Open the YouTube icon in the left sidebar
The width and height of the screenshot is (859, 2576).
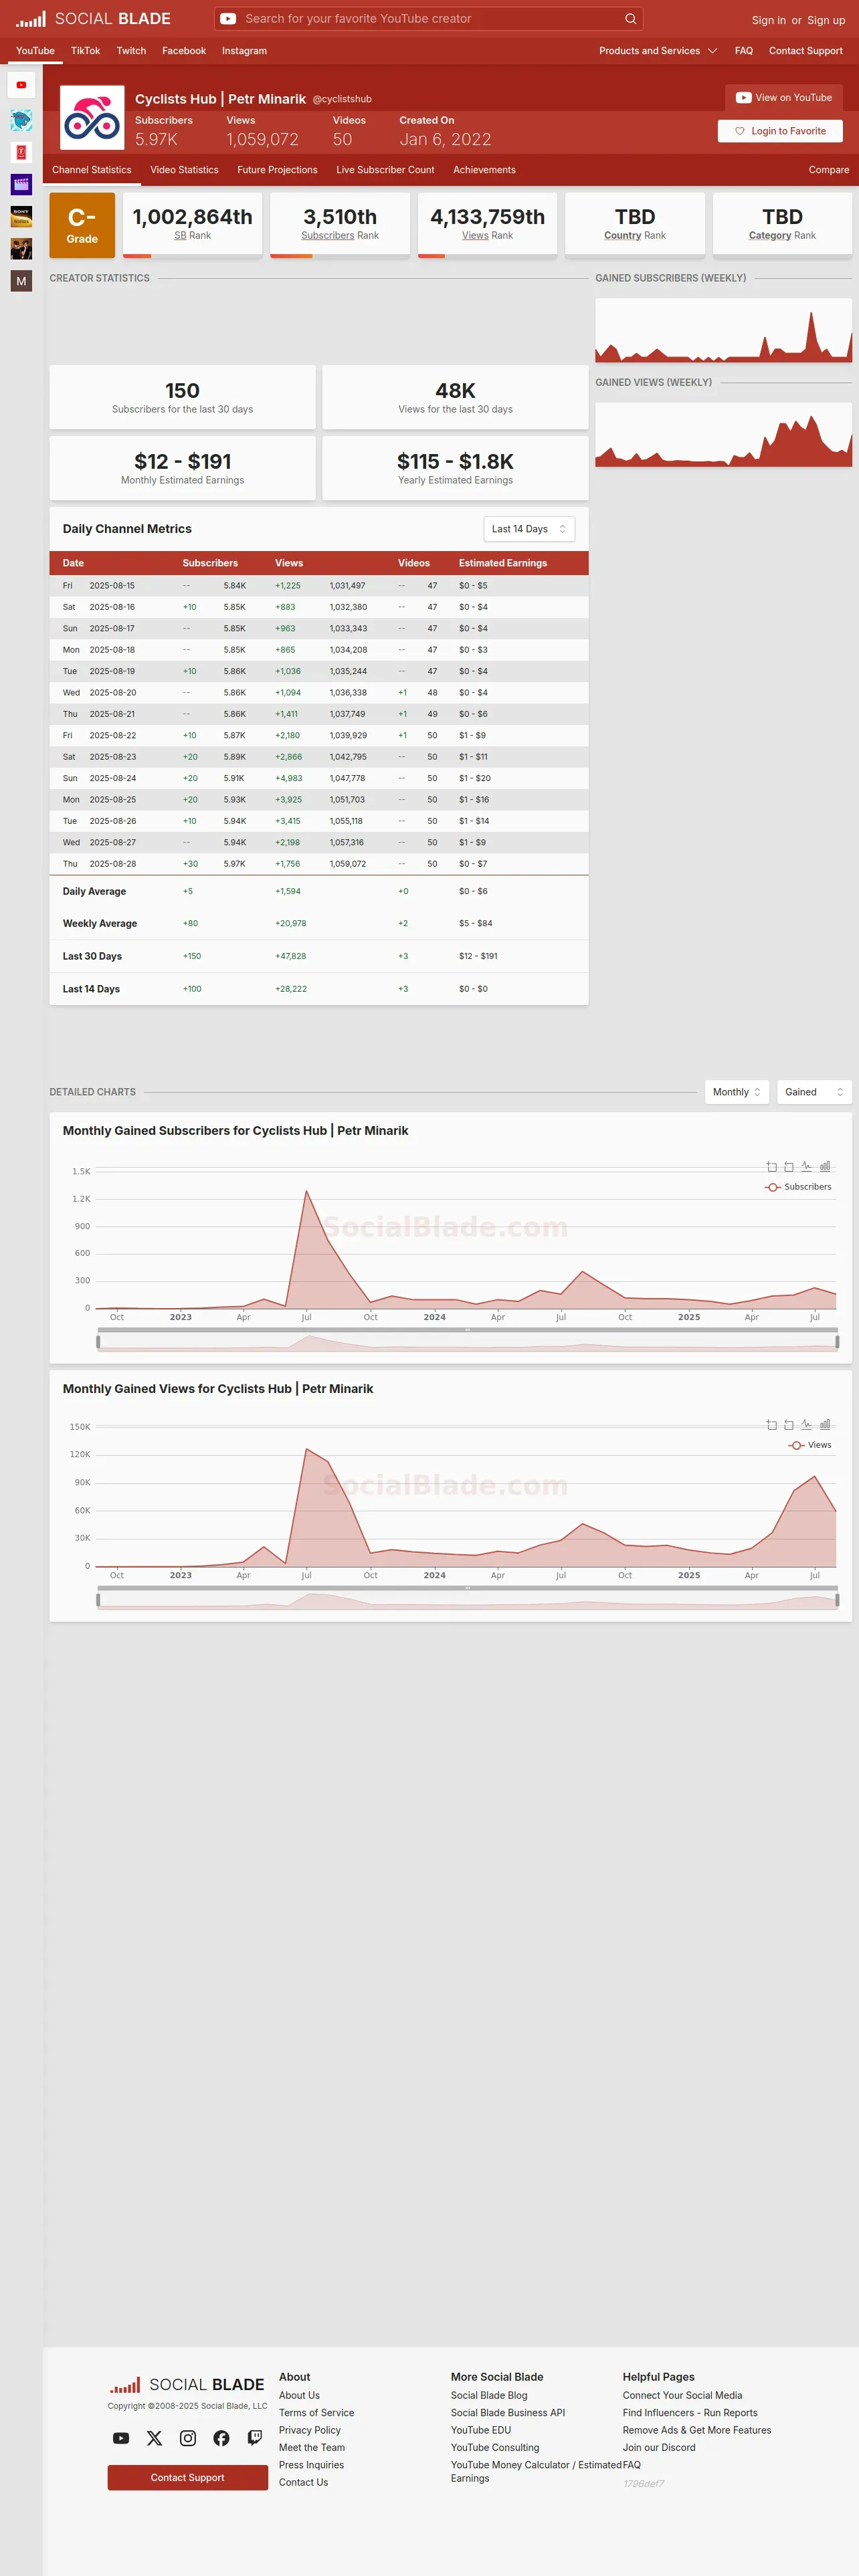point(21,85)
